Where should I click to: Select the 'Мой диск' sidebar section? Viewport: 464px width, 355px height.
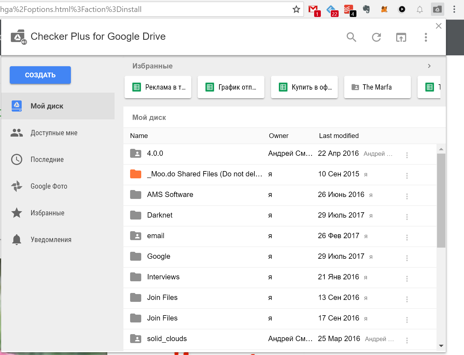(47, 106)
